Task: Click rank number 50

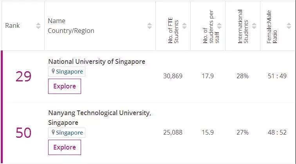Action: 23,133
